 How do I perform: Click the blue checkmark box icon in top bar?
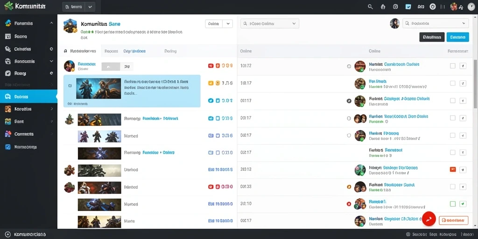pos(408,7)
